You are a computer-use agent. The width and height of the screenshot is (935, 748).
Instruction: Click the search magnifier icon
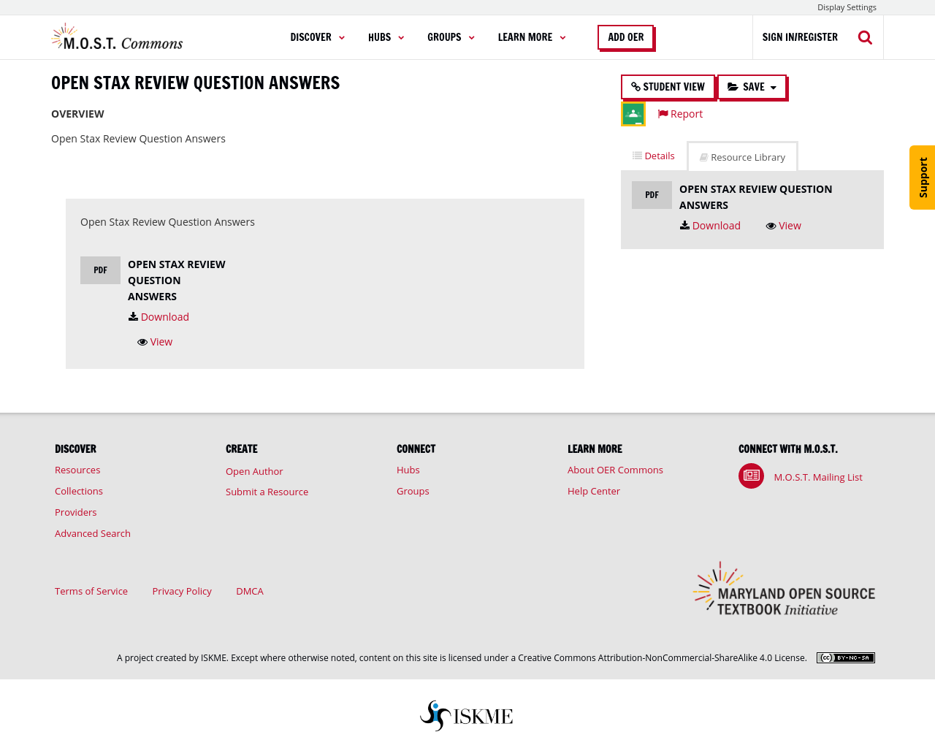pyautogui.click(x=865, y=37)
